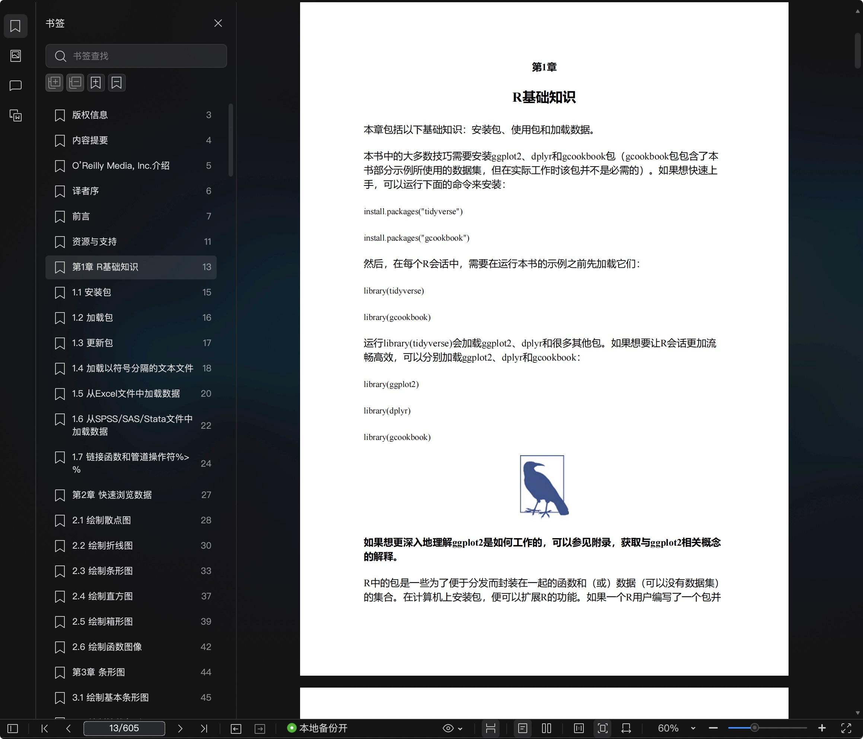Open 1.6 从SPSS/SAS/Stata文件中加载数据 bookmark

pos(131,425)
